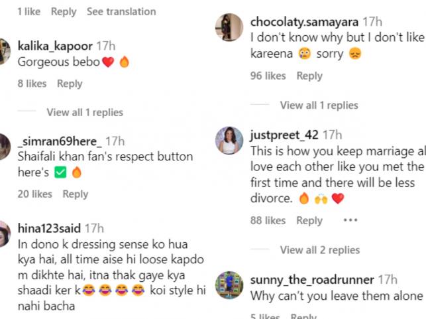Screen dimensions: 426x319
Task: Expand replies under kalika_kapoor's comment
Action: tap(84, 113)
